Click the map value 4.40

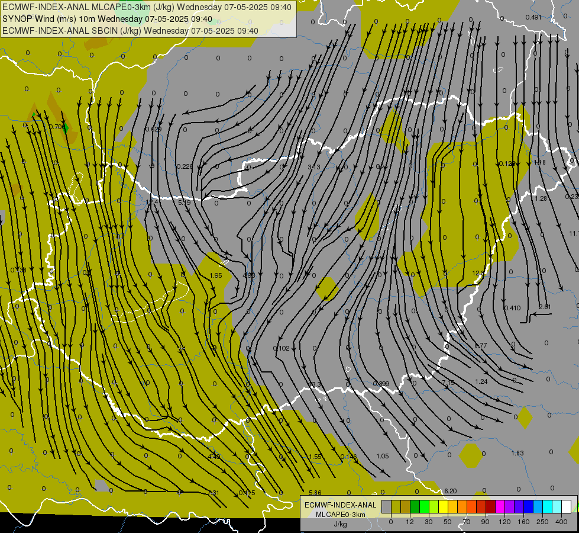214,457
